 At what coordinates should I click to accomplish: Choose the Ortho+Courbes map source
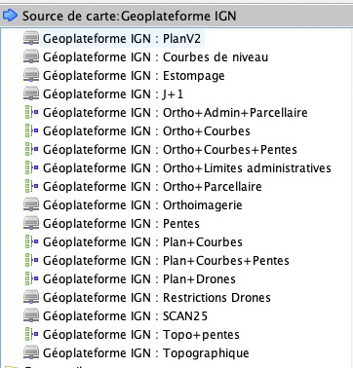tap(146, 131)
